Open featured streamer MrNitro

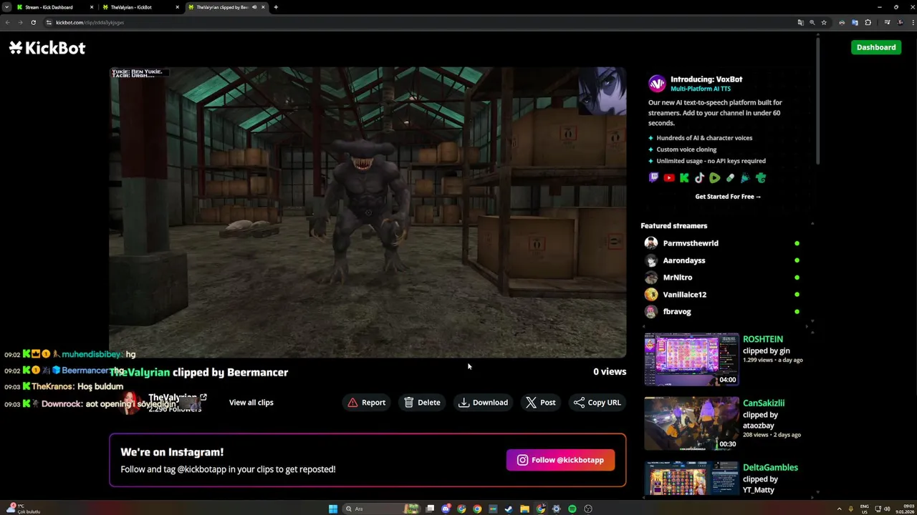tap(677, 278)
